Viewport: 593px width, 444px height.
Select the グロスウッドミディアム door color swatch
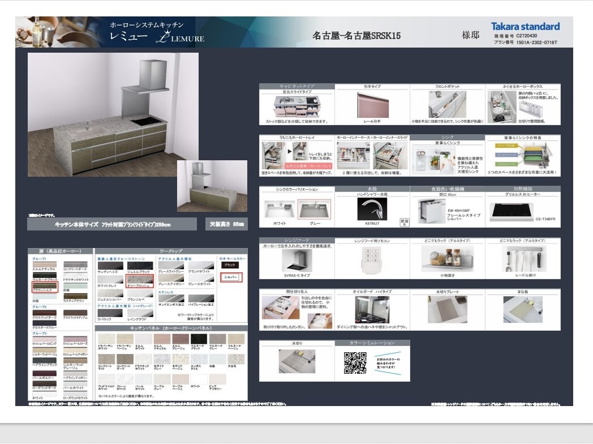click(75, 313)
